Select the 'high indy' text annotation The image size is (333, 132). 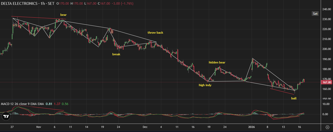click(205, 85)
